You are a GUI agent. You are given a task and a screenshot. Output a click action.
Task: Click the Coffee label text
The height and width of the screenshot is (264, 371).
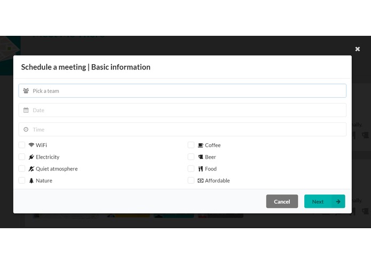(212, 145)
